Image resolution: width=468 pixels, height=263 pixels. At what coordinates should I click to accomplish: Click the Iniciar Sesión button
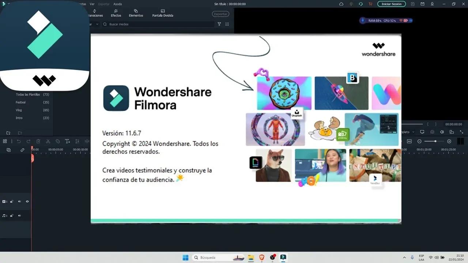(x=392, y=4)
